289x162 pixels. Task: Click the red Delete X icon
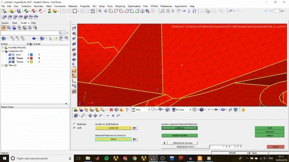(x=111, y=110)
